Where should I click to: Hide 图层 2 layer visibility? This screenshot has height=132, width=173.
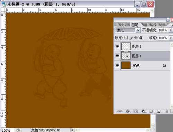tap(117, 46)
